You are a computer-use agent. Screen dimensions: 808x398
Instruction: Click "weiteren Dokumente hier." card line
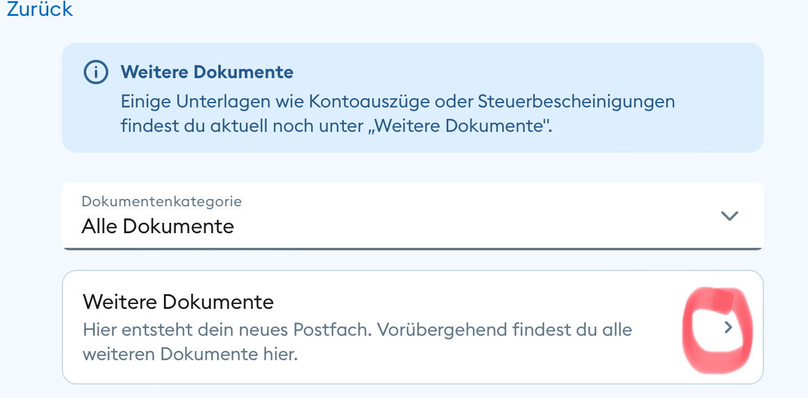coord(190,354)
